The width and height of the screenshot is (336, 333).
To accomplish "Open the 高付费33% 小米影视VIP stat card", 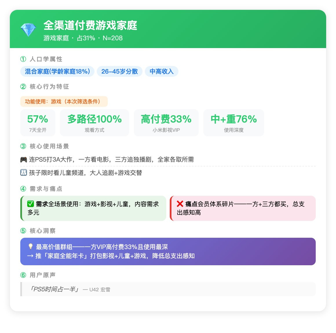I will pyautogui.click(x=166, y=123).
